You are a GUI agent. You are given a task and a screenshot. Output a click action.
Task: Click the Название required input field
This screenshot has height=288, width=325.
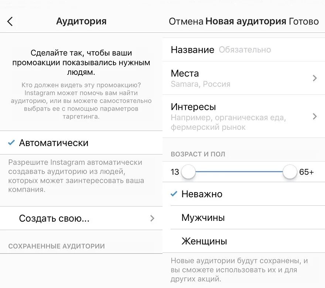click(245, 50)
